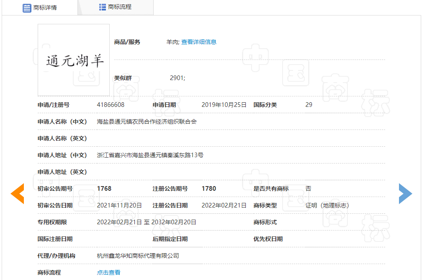
Task: Click the 申请日期 label
Action: coord(164,105)
